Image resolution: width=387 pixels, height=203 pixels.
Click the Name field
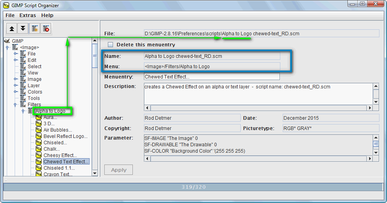click(x=212, y=56)
